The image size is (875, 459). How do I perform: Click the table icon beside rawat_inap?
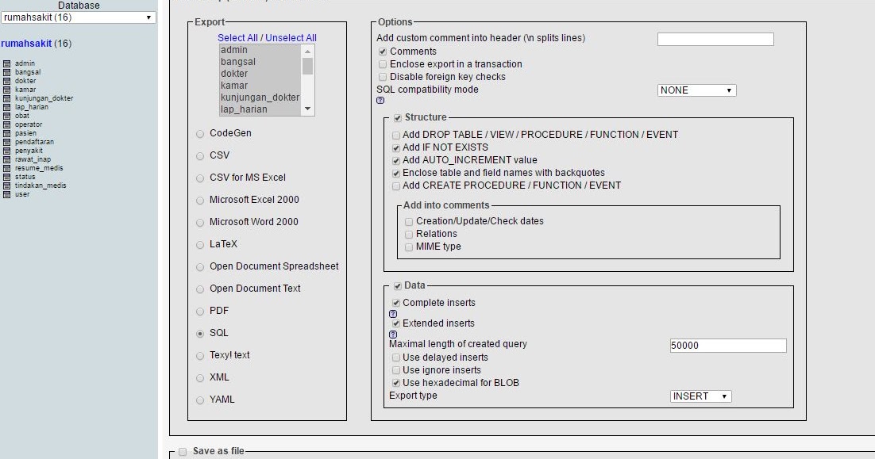click(x=6, y=159)
